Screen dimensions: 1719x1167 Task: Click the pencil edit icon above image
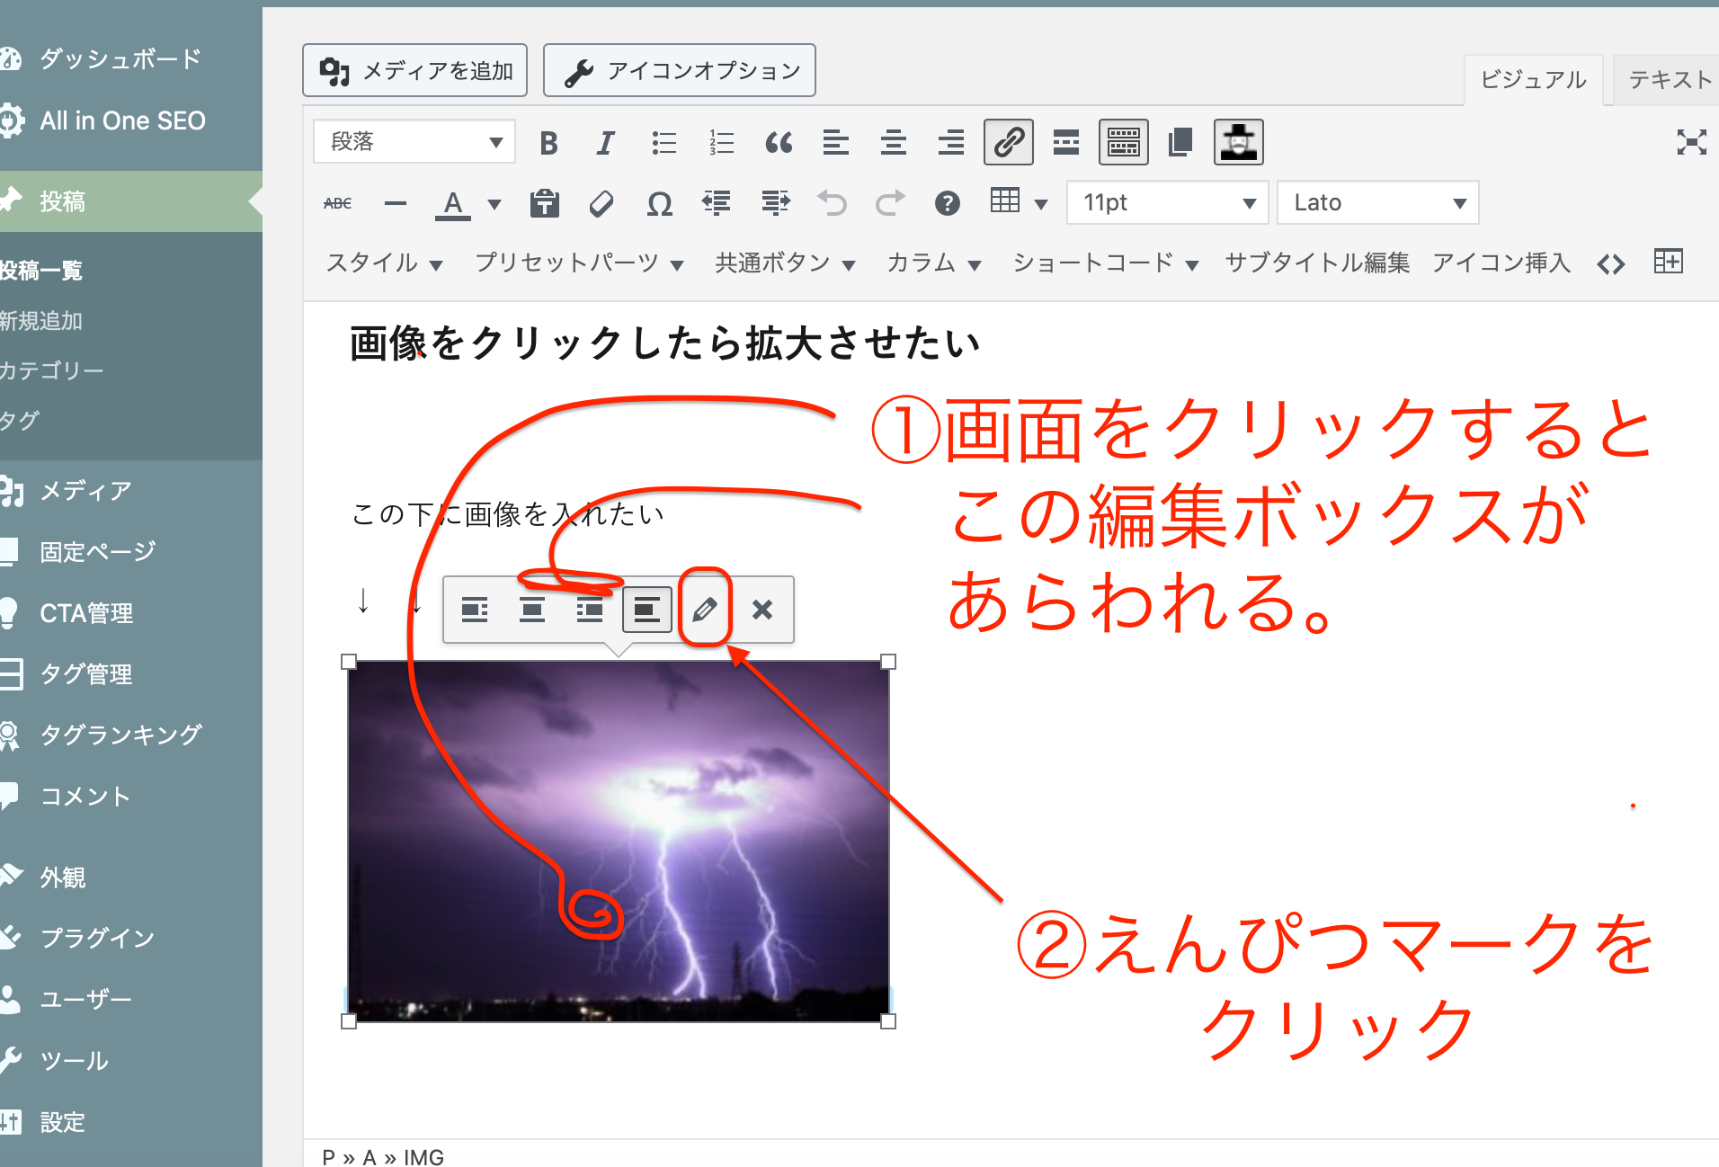pos(705,610)
